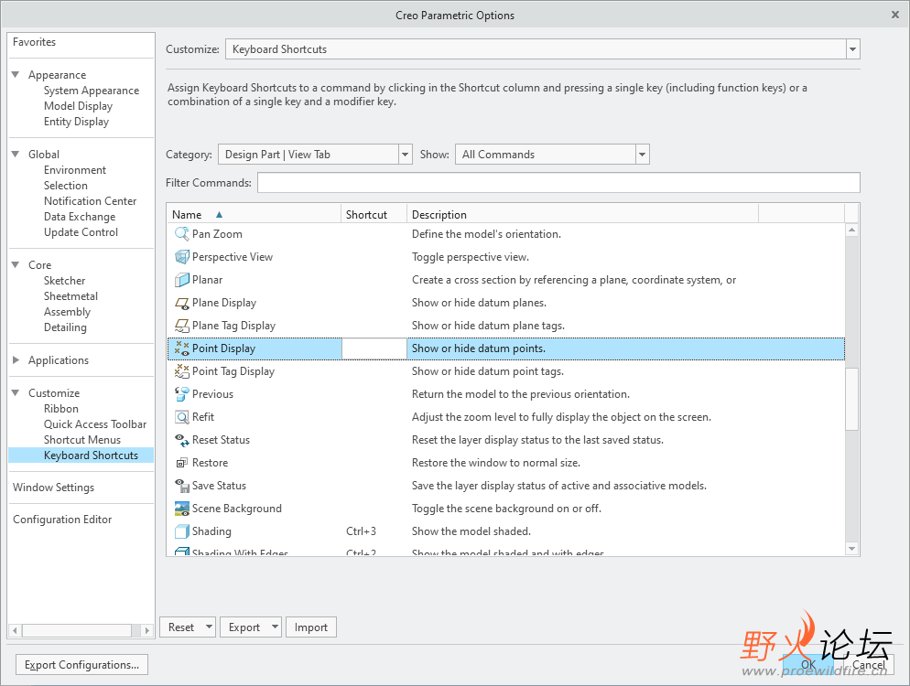Sort by the Description column header
This screenshot has height=686, width=910.
(x=582, y=215)
